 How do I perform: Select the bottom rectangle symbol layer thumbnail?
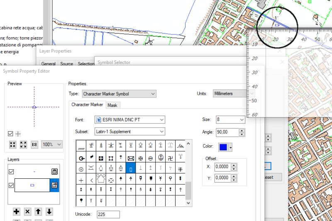[x=32, y=185]
